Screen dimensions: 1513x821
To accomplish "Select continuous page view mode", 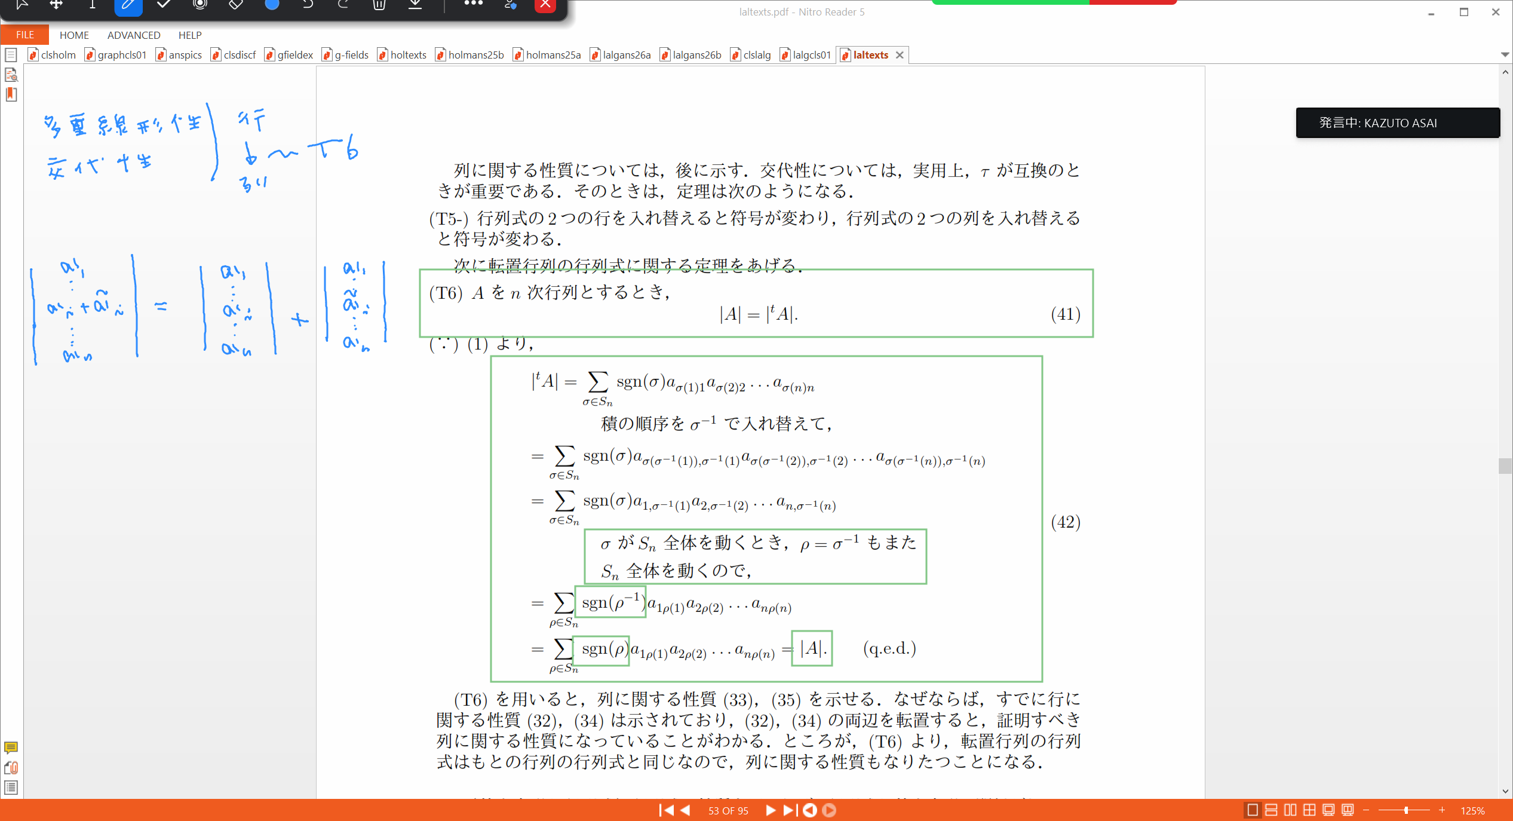I will (x=1272, y=810).
